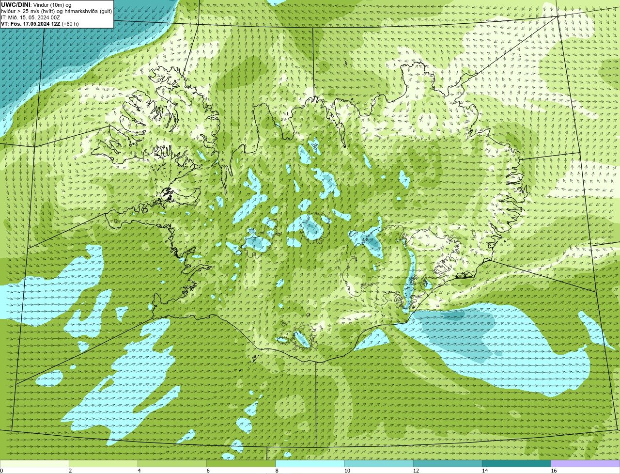620x474 pixels.
Task: Click the dark teal 14–16 m/s legend swatch
Action: [x=517, y=464]
